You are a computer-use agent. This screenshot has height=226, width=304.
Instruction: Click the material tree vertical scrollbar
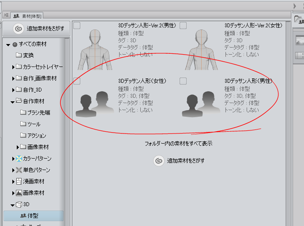(67, 132)
